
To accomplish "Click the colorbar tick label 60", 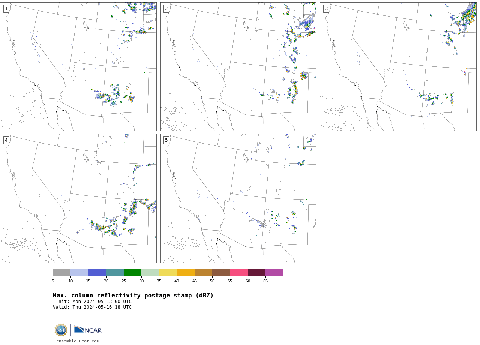I will (x=248, y=281).
